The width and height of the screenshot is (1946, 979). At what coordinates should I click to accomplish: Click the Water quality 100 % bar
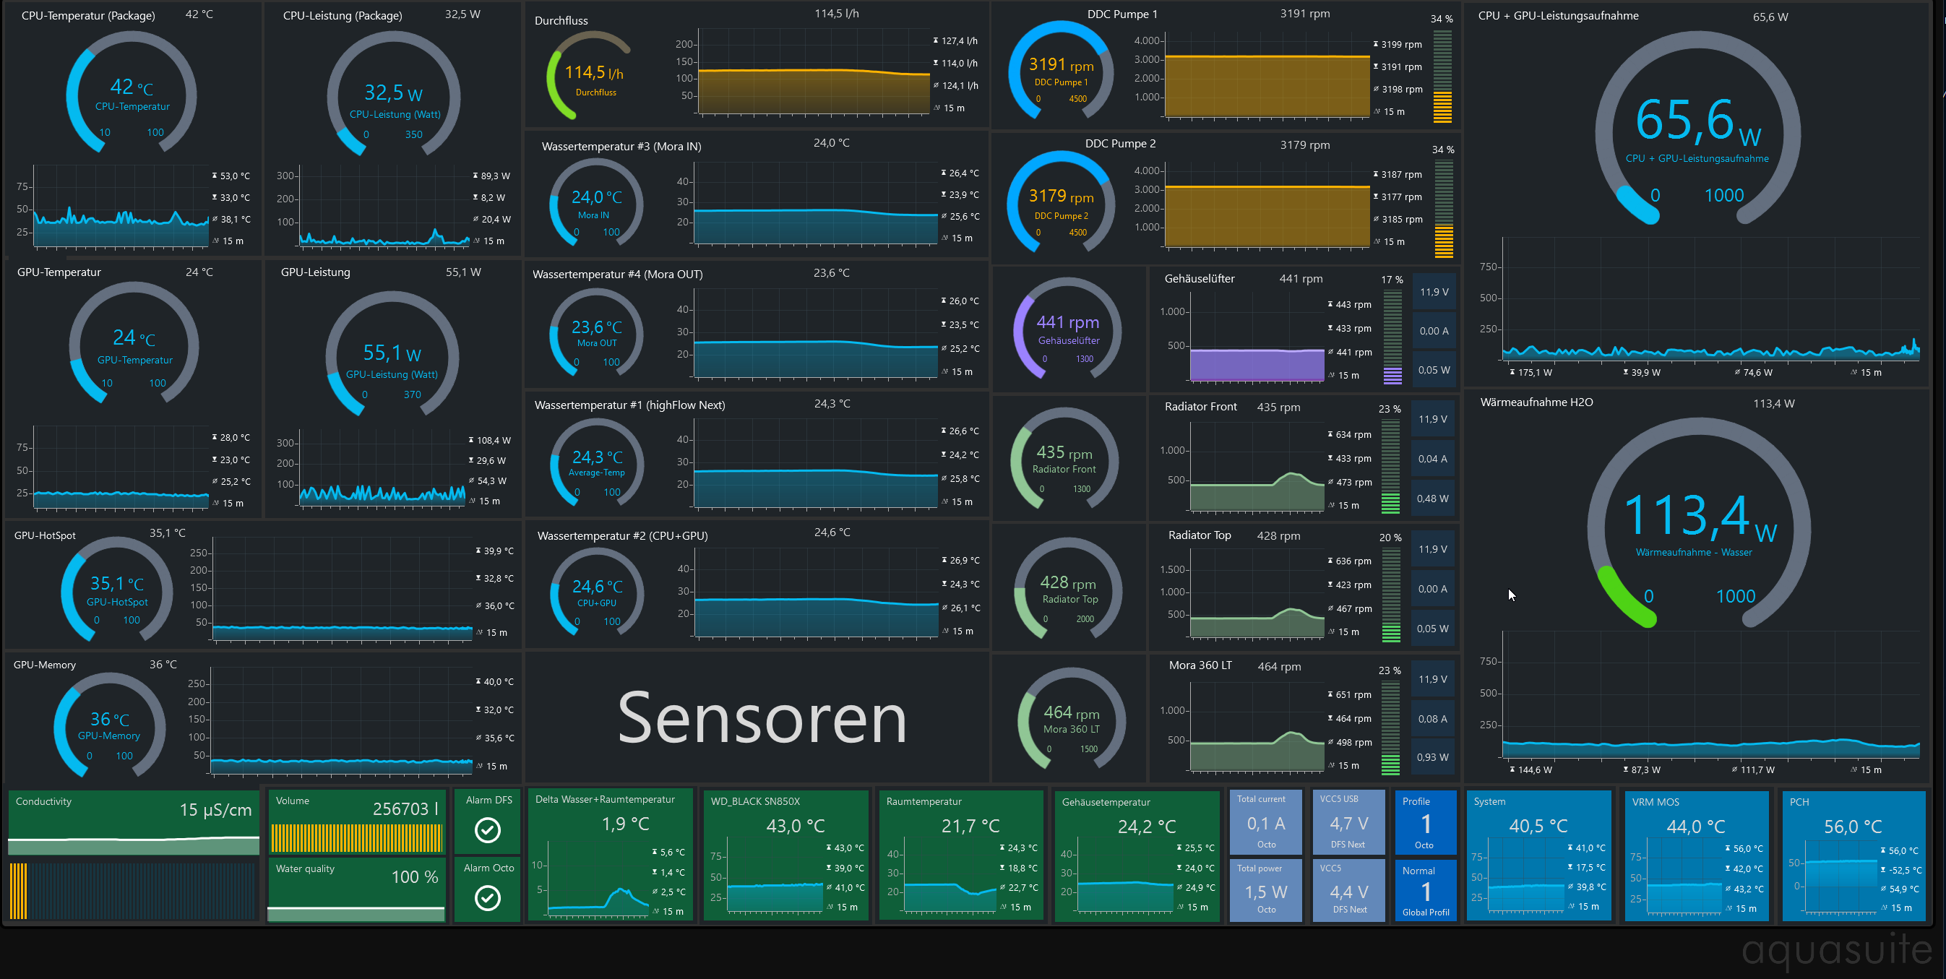point(356,913)
